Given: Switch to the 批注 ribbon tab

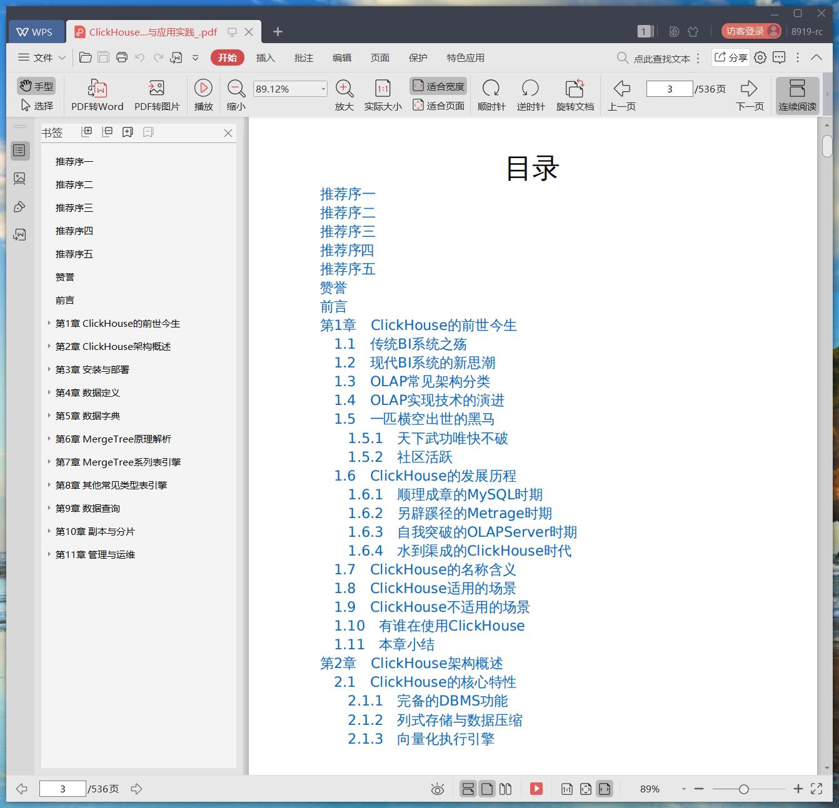Looking at the screenshot, I should 303,57.
